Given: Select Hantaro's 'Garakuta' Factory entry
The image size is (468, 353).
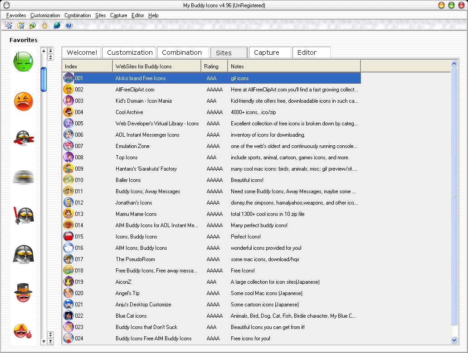Looking at the screenshot, I should click(x=212, y=169).
